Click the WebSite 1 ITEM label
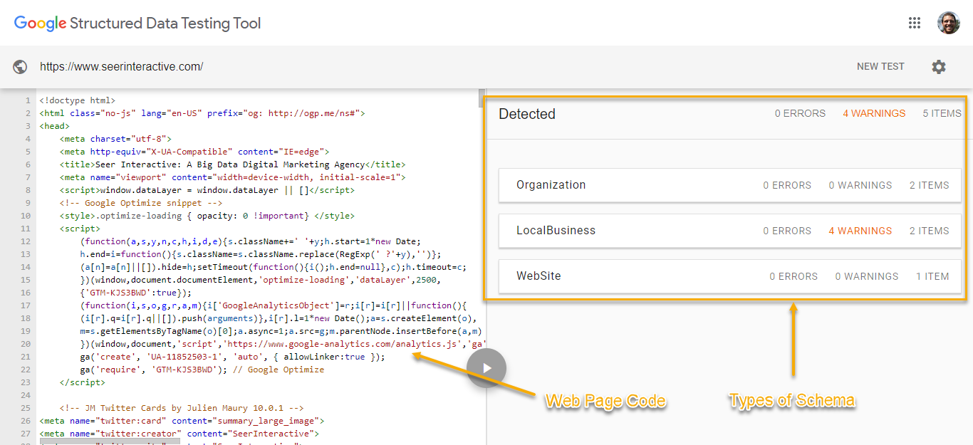 (932, 276)
